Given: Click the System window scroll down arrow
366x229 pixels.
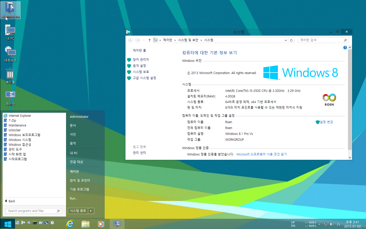Looking at the screenshot, I should [350, 158].
